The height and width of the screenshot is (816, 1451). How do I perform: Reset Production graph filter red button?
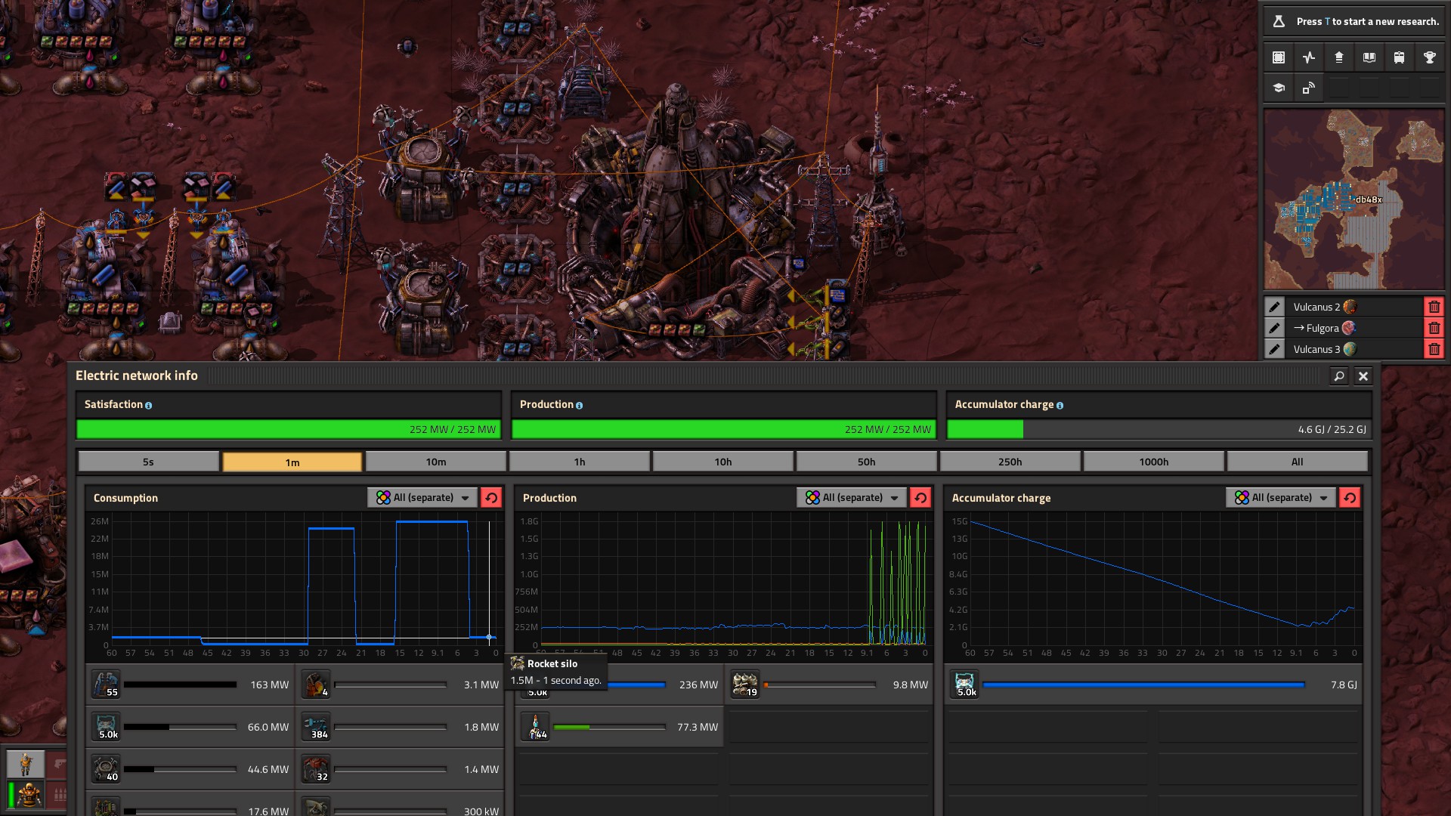[920, 497]
